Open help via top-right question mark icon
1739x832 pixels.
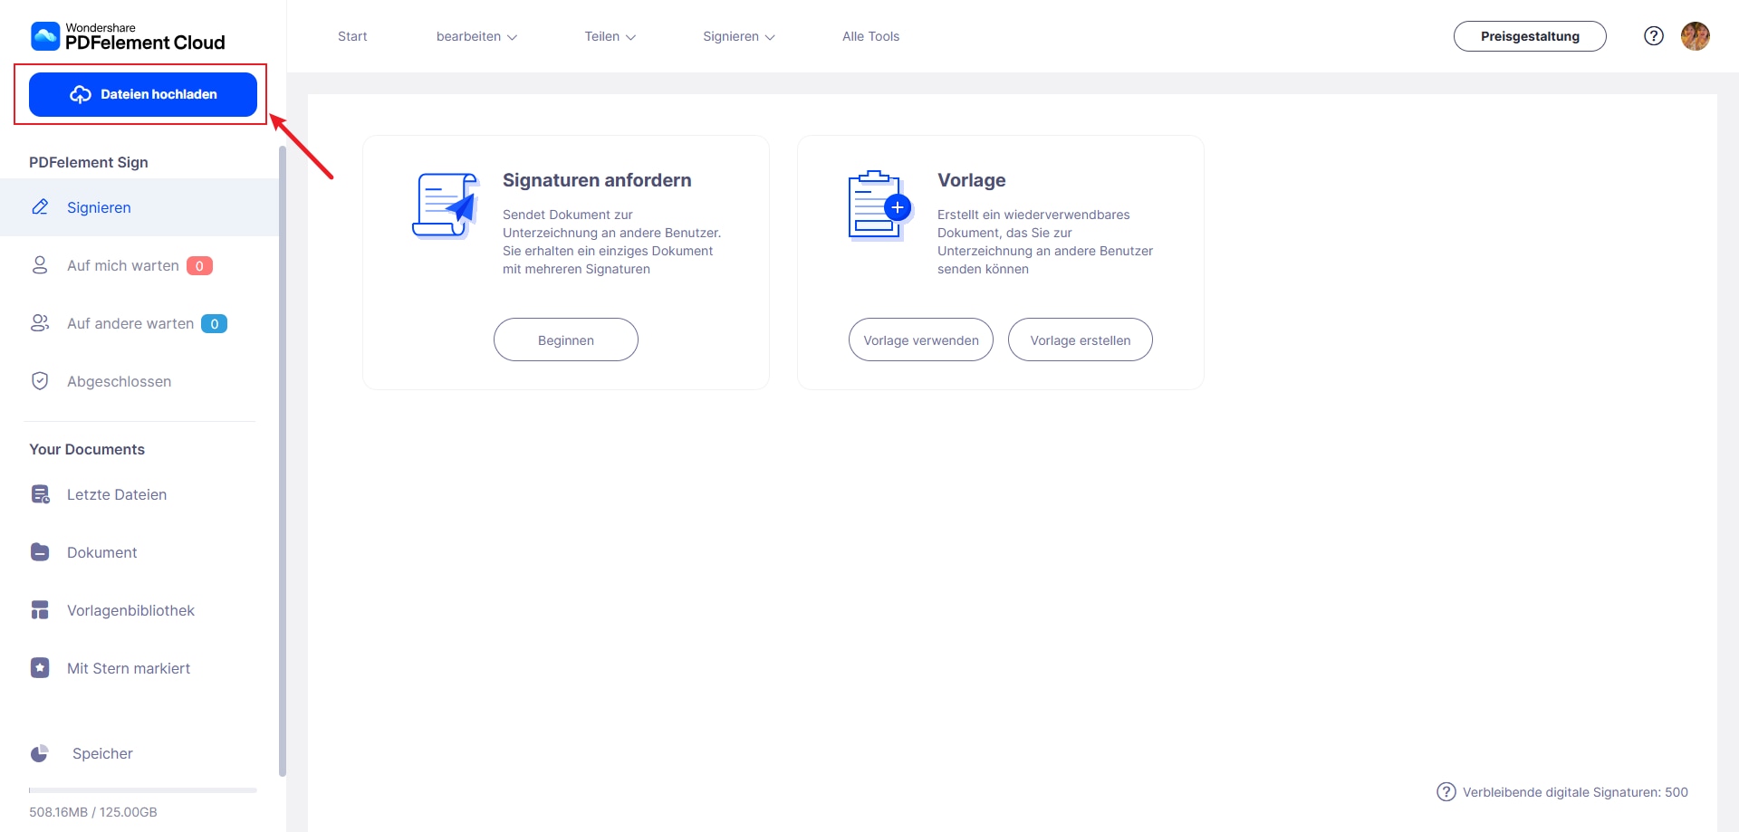[x=1654, y=36]
